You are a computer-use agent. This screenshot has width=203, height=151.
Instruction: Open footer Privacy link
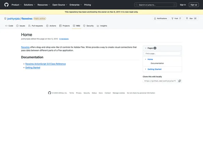pos(79,93)
